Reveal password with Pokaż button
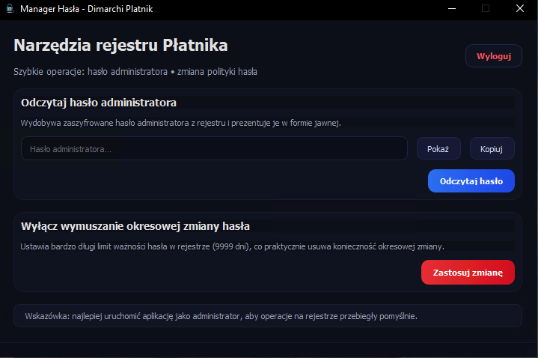Image resolution: width=538 pixels, height=358 pixels. coord(438,149)
